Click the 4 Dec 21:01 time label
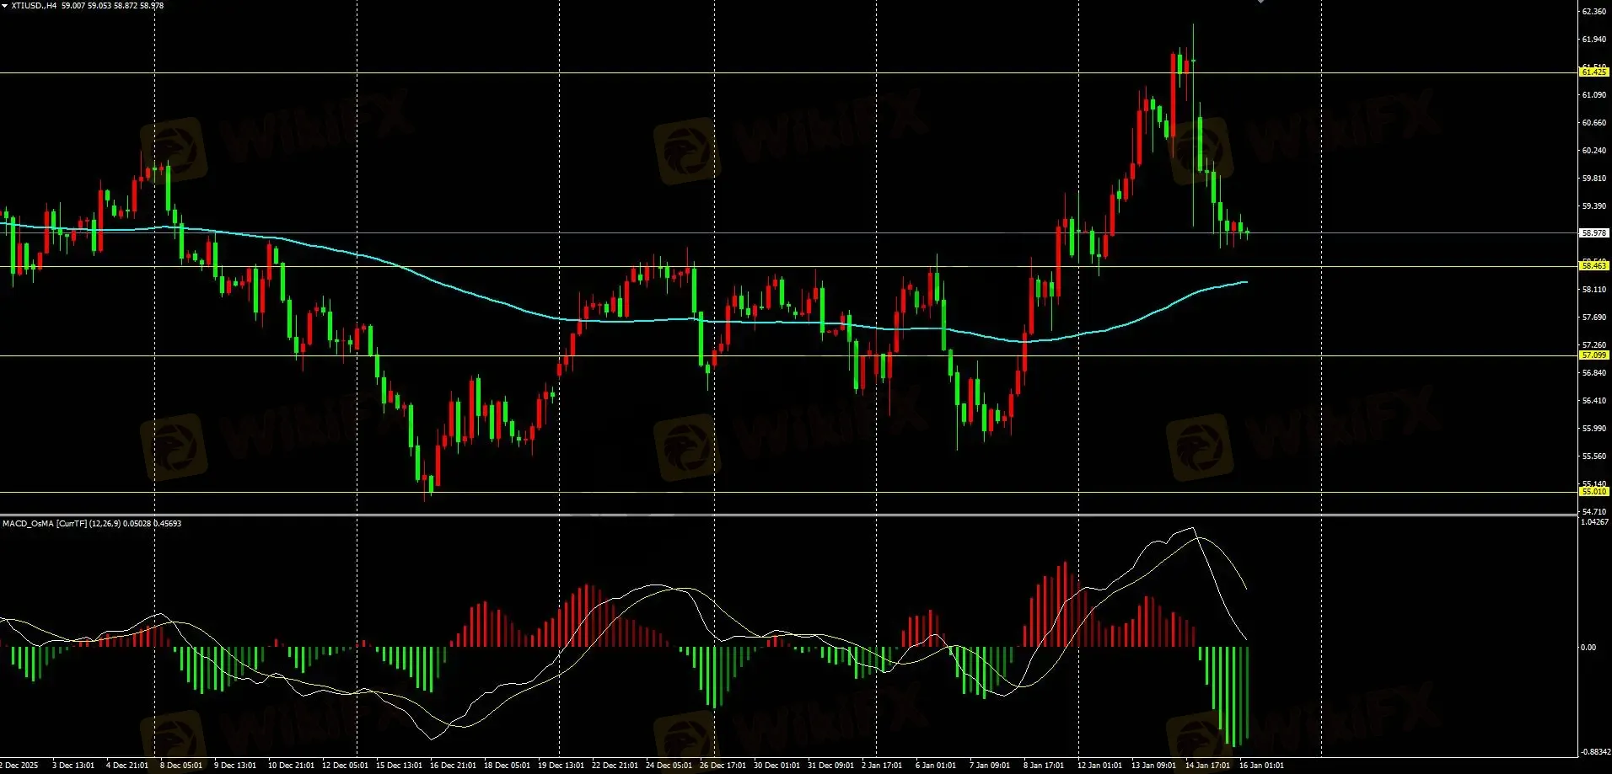Image resolution: width=1612 pixels, height=774 pixels. point(127,766)
